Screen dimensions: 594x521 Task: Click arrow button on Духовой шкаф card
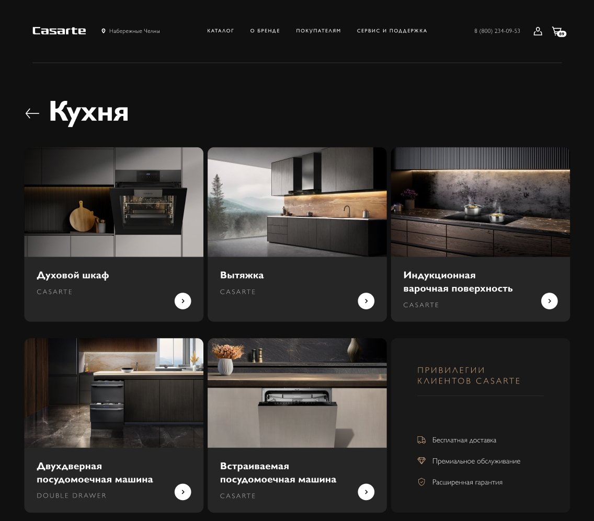pos(182,301)
